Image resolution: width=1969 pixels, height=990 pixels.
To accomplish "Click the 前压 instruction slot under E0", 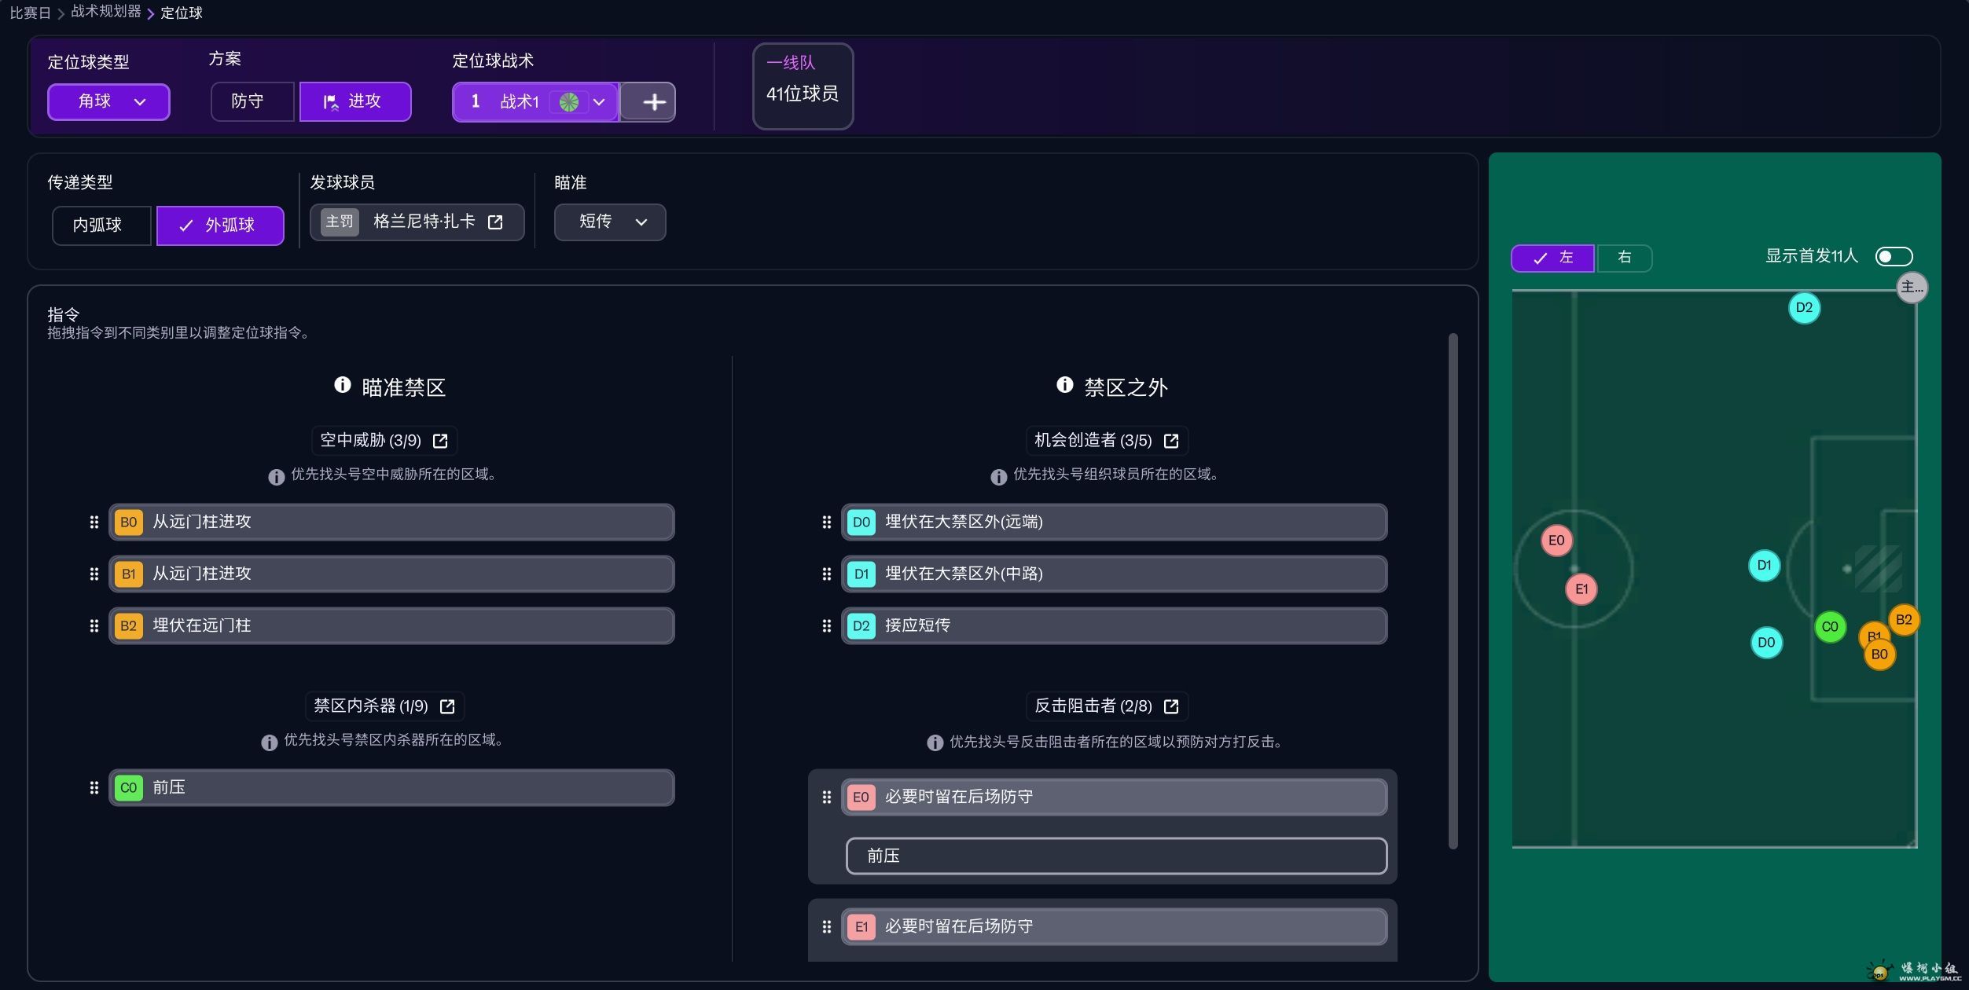I will pos(1115,856).
